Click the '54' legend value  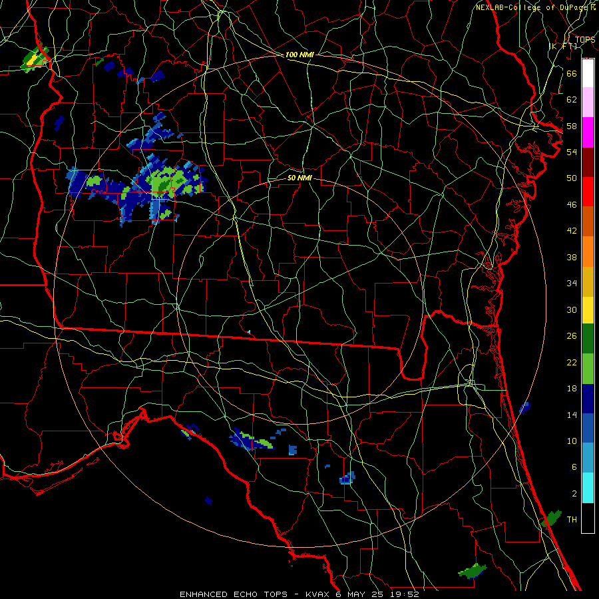pyautogui.click(x=572, y=152)
